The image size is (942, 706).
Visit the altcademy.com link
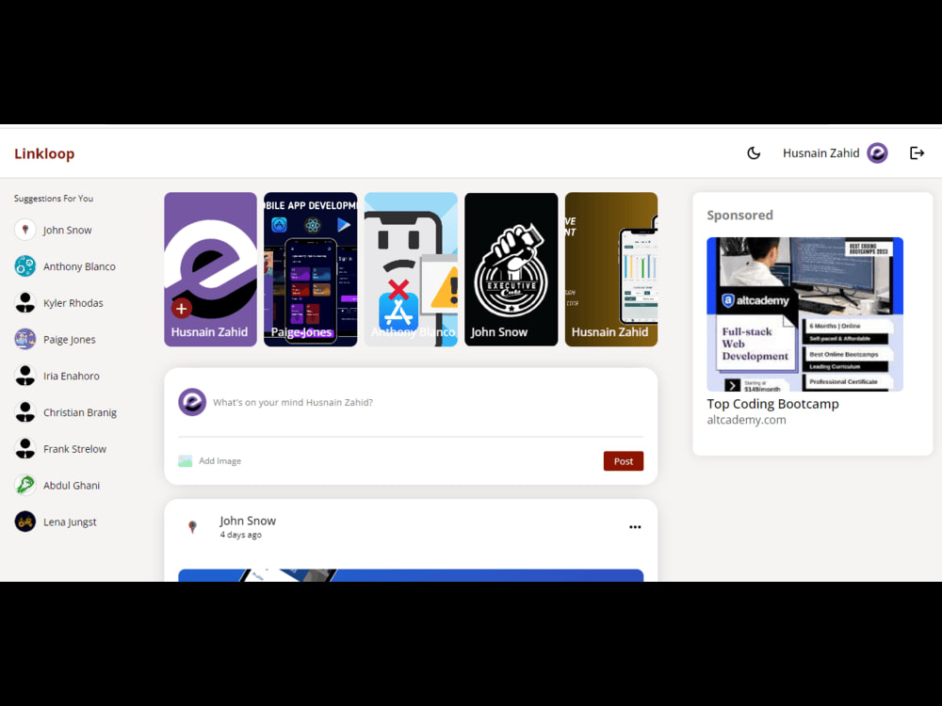(746, 420)
